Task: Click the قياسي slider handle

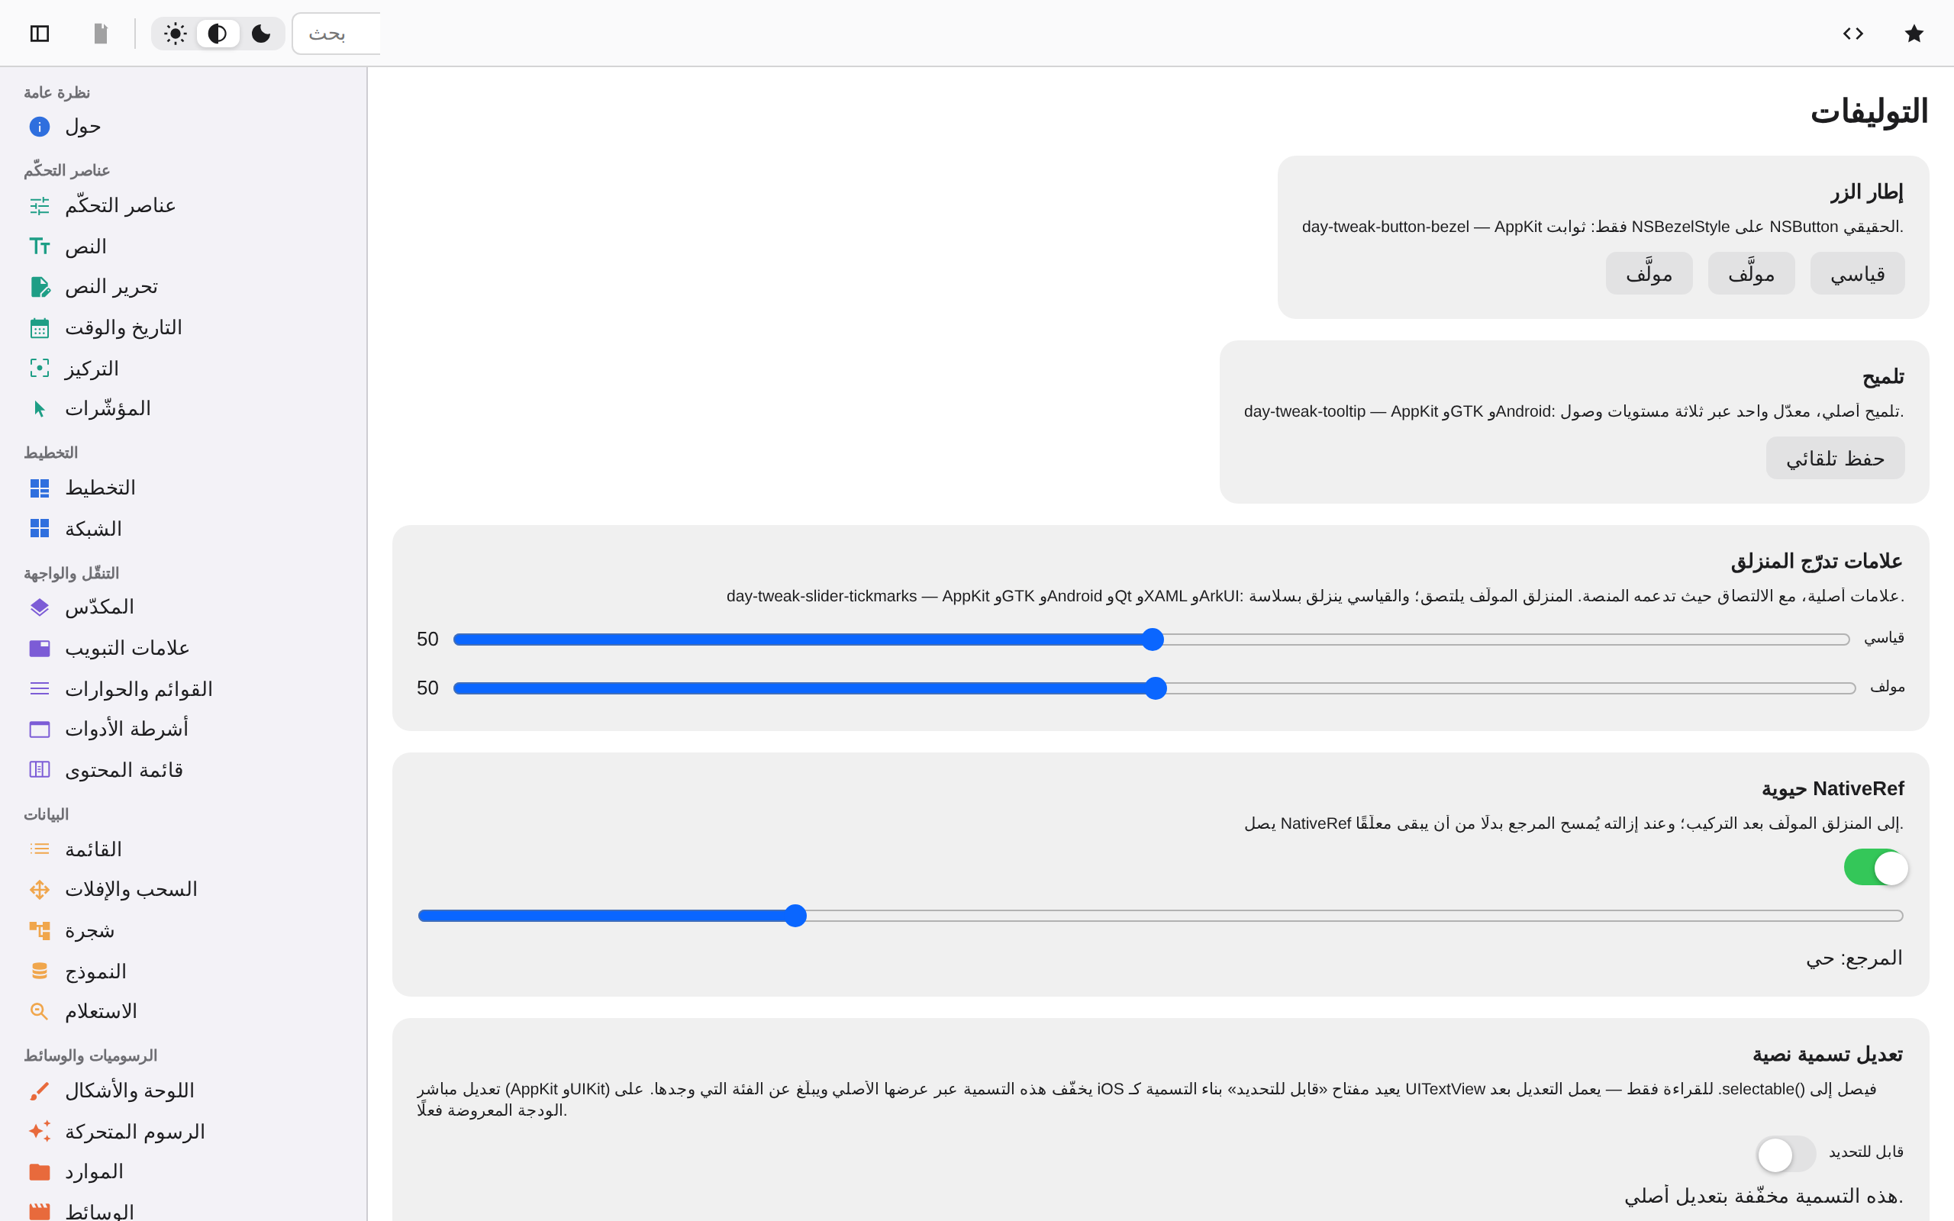Action: (1153, 639)
